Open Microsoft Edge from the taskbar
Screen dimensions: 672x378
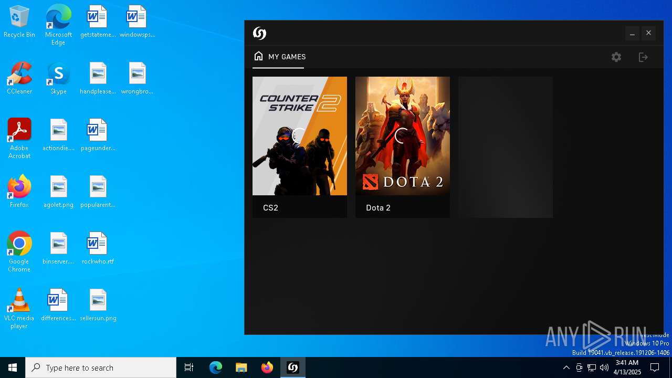tap(216, 367)
